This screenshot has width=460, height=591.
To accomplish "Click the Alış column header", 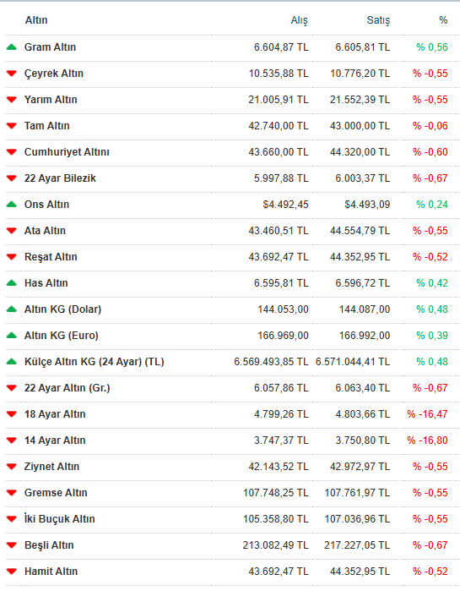I will pyautogui.click(x=300, y=20).
